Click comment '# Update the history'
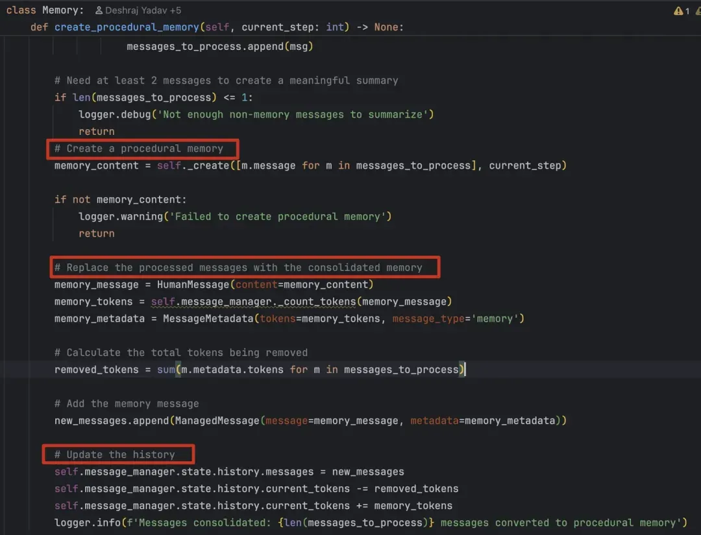This screenshot has width=701, height=535. coord(114,455)
